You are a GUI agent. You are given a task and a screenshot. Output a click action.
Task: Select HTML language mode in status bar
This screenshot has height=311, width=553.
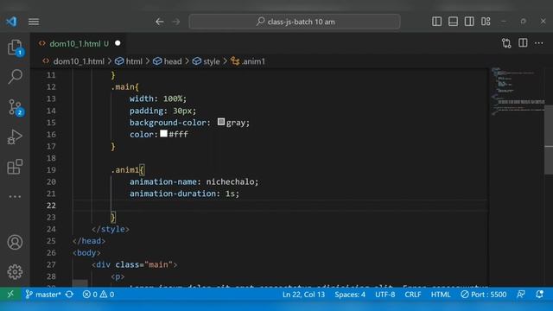(441, 294)
